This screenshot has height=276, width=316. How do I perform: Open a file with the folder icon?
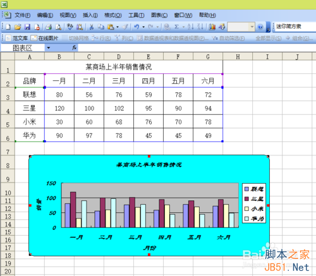[x=18, y=27]
